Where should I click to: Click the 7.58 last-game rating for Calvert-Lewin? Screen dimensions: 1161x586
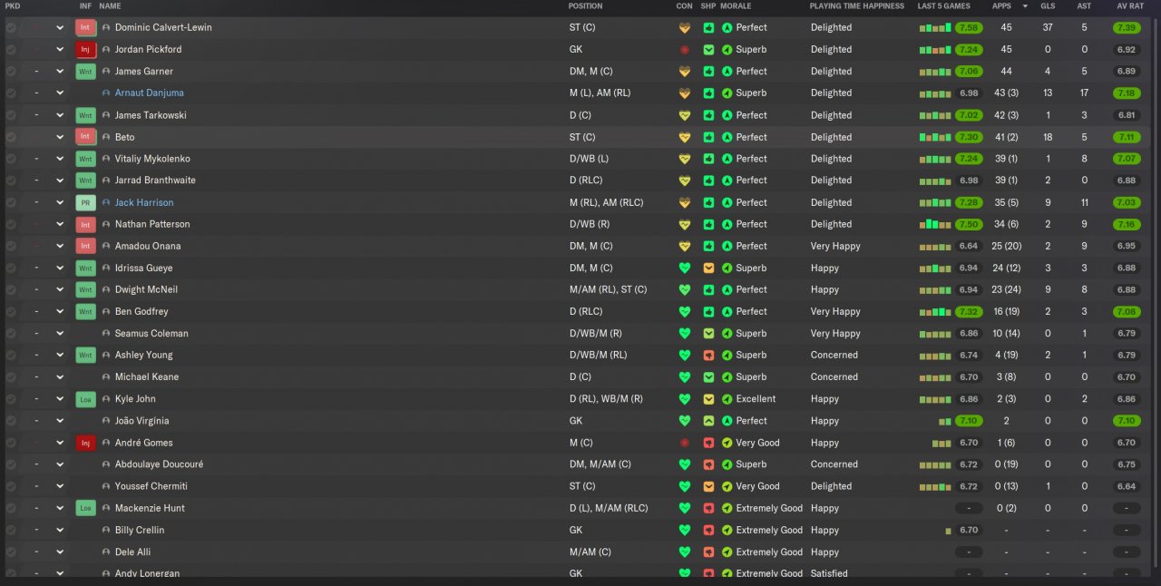point(968,27)
